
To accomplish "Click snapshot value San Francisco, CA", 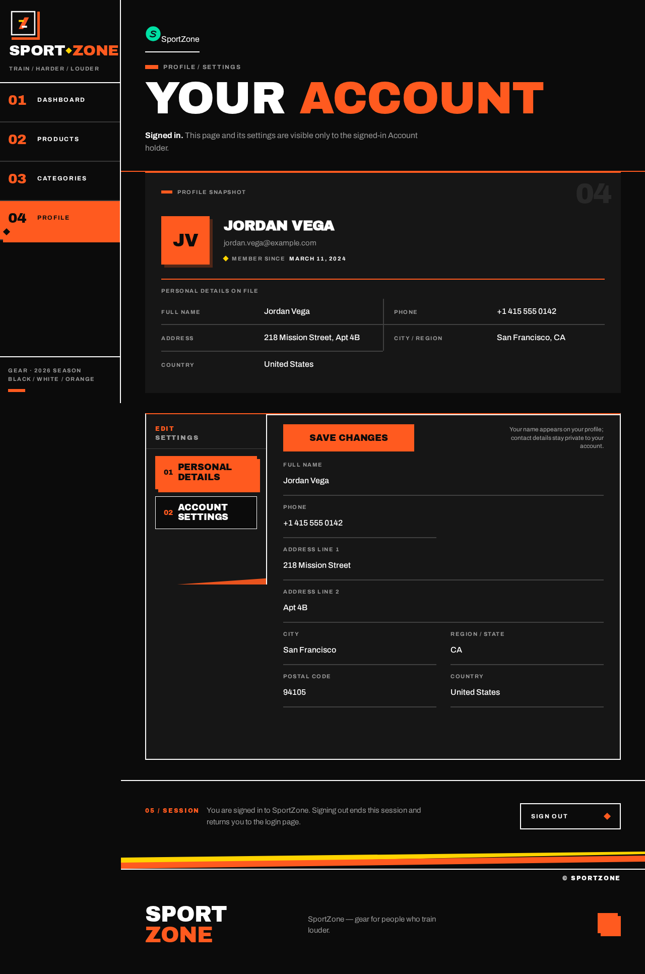I will click(x=531, y=338).
